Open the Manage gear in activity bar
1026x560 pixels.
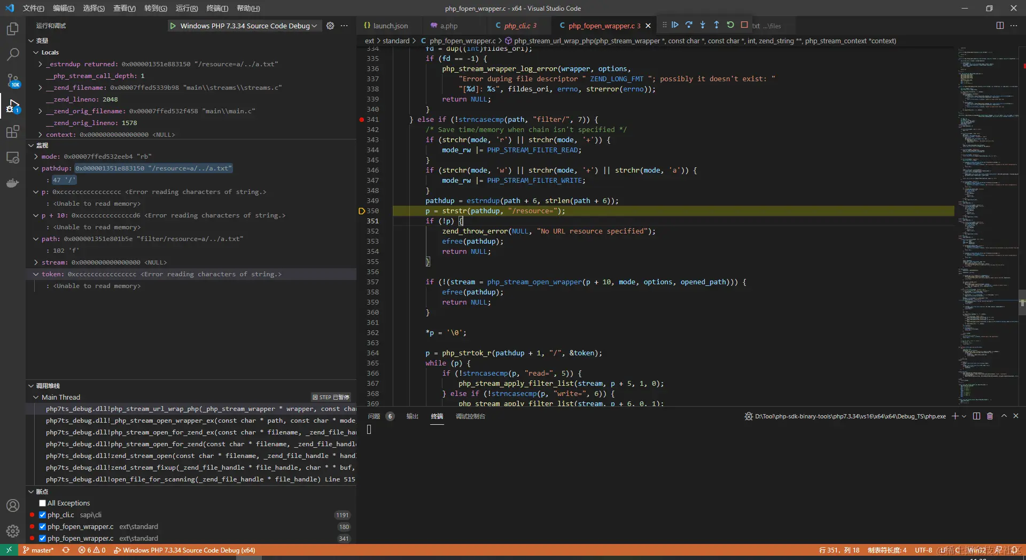click(x=13, y=531)
